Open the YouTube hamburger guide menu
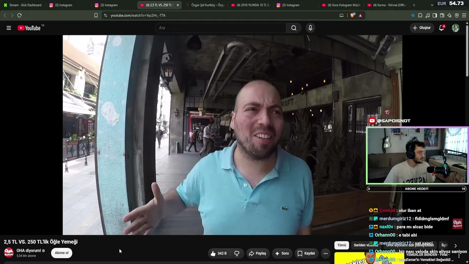The width and height of the screenshot is (469, 264). pyautogui.click(x=9, y=28)
